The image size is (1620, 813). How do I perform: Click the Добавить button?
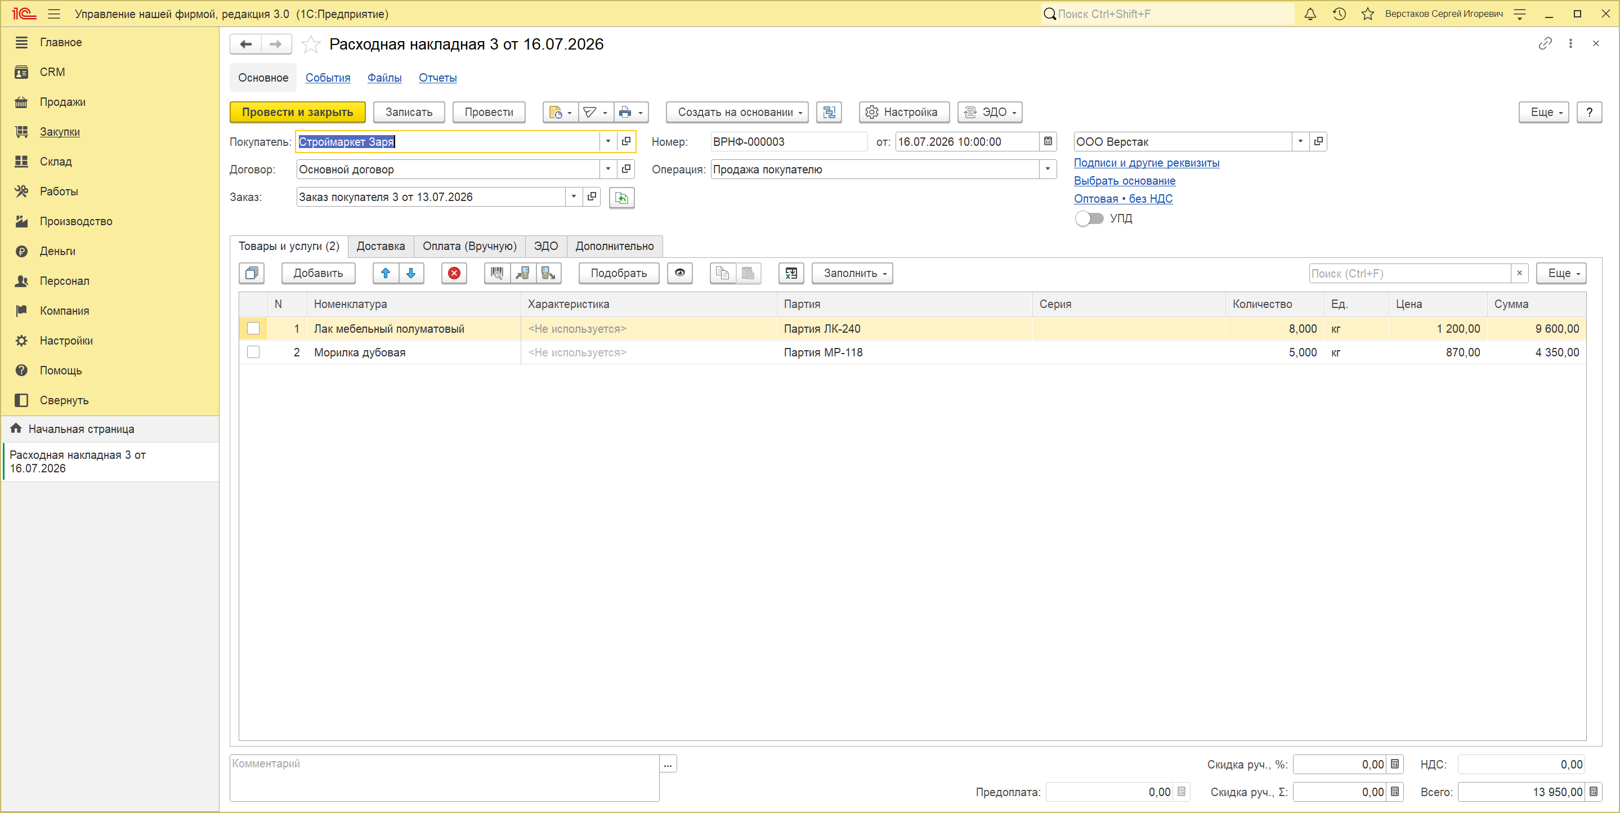click(x=318, y=273)
